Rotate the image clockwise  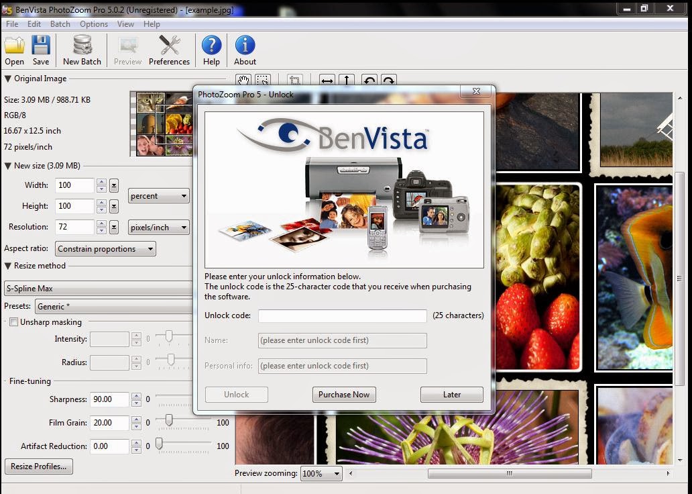click(388, 81)
